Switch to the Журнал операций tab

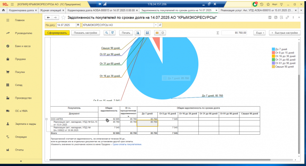(51, 10)
